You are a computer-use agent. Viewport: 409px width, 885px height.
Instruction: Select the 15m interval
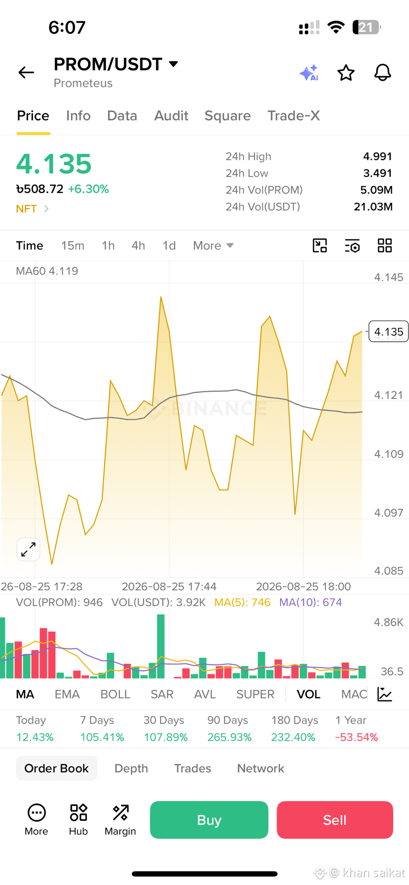coord(73,245)
